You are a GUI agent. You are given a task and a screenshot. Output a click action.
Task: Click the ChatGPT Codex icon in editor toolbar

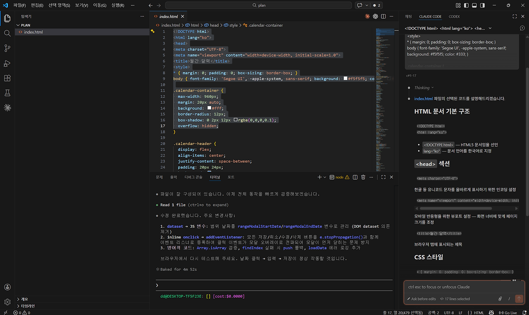tap(376, 17)
